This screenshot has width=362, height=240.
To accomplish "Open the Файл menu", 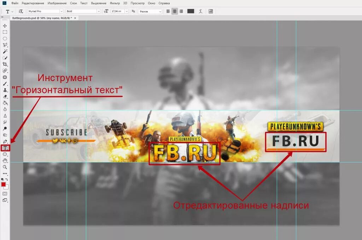I will [x=15, y=3].
